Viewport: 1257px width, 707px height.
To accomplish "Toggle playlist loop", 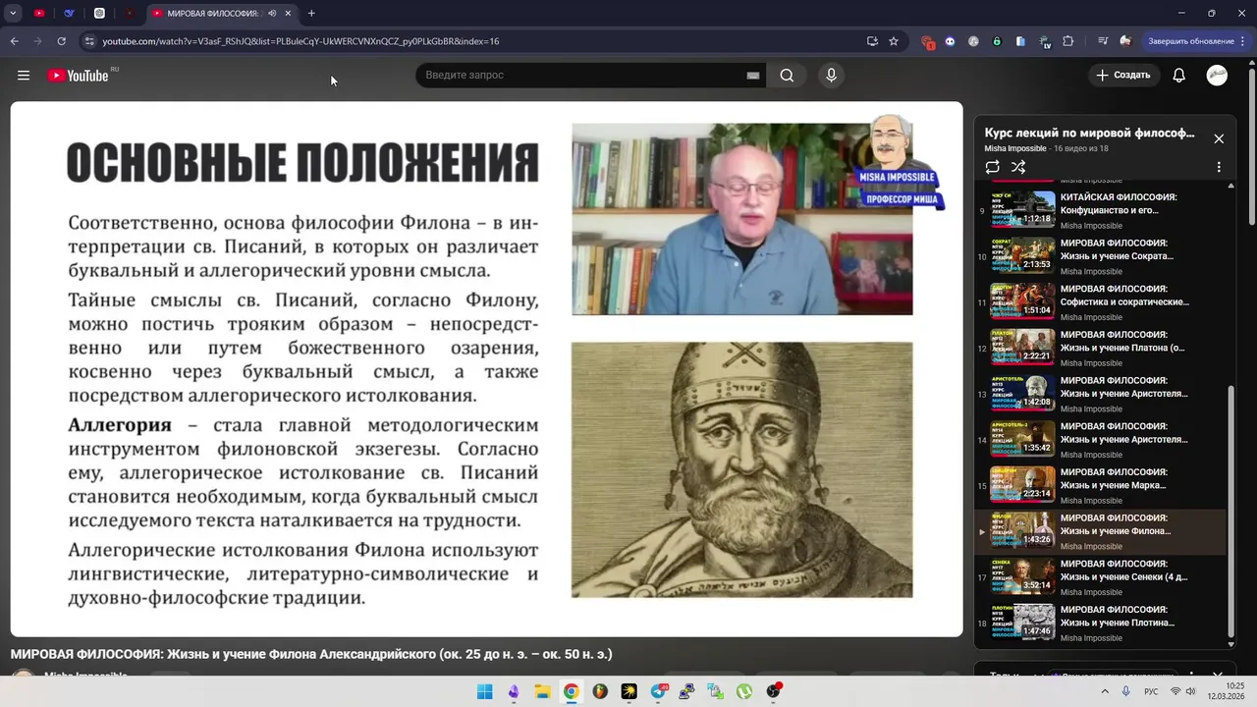I will tap(993, 168).
